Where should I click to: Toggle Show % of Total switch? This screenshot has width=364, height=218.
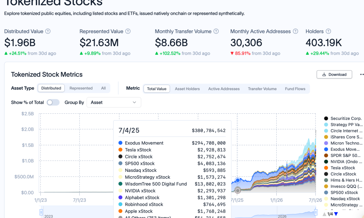tap(53, 102)
